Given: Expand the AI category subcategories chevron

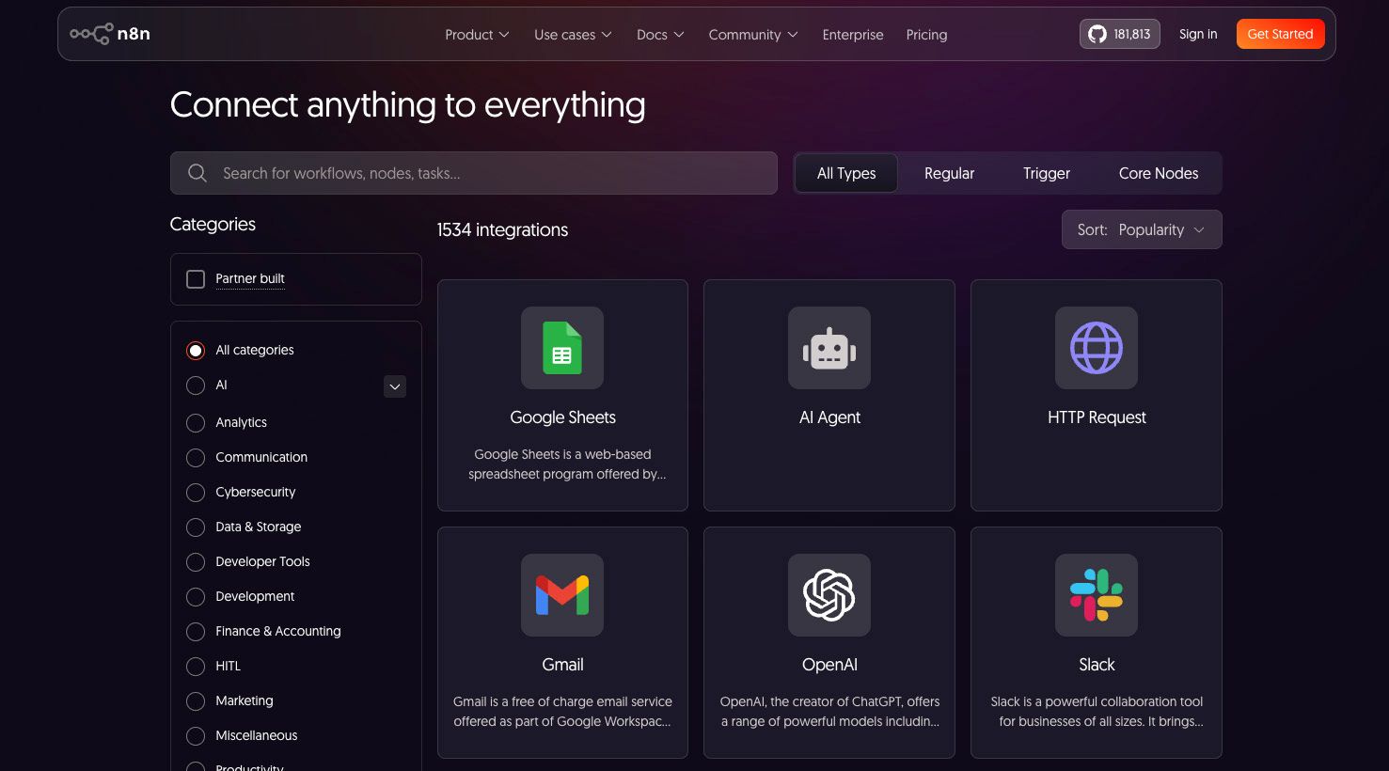Looking at the screenshot, I should (394, 385).
